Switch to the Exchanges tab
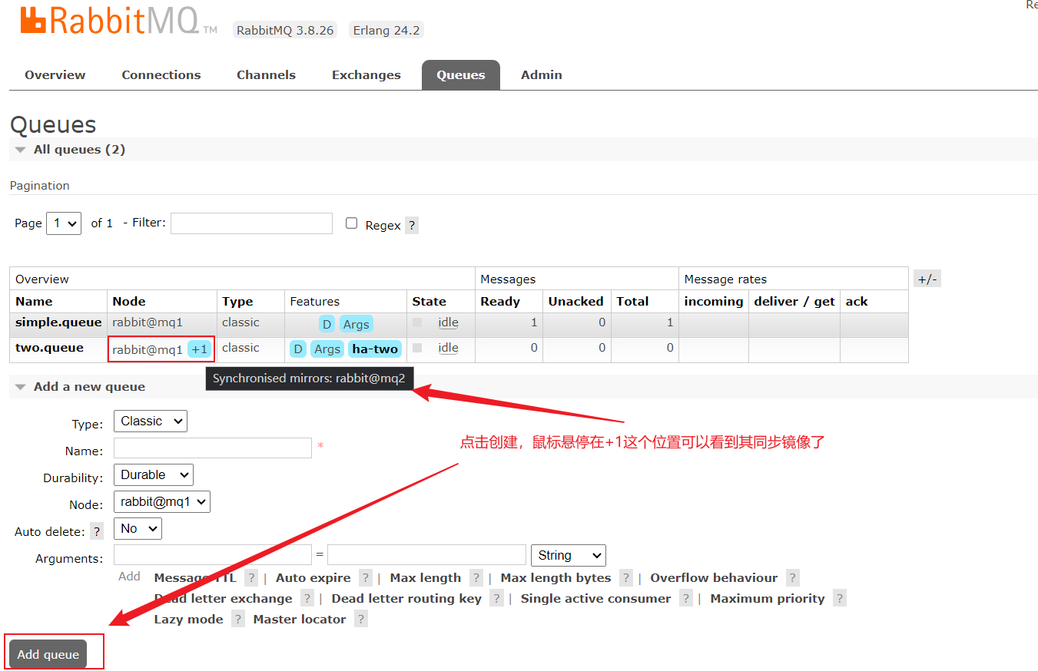 366,75
